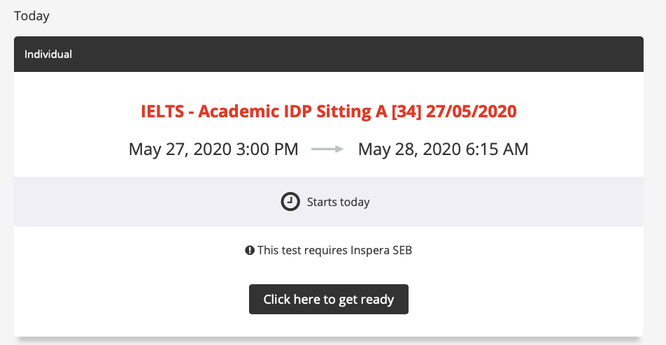Select the Individual header label
This screenshot has height=345, width=666.
(48, 54)
